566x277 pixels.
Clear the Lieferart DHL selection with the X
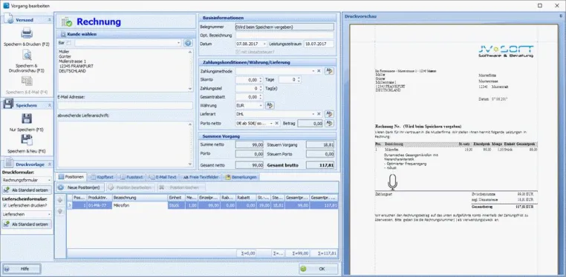pos(319,114)
